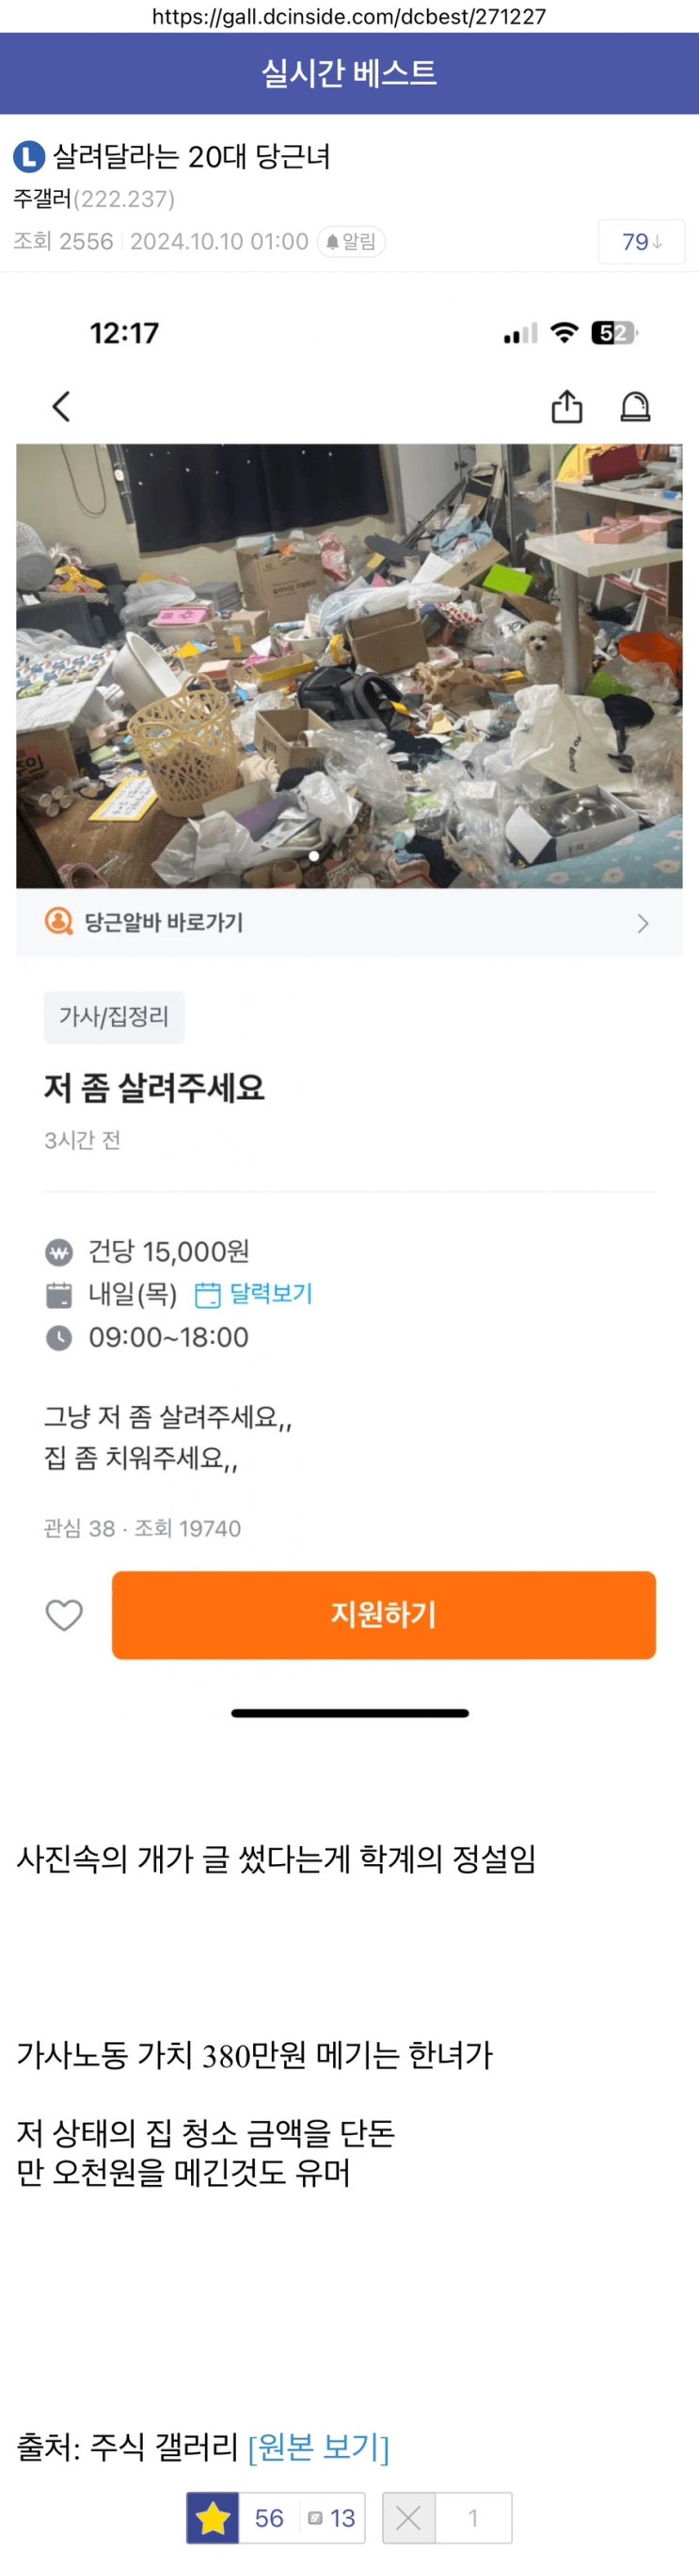Click the blue L gallery badge icon
The image size is (699, 2567).
tap(28, 157)
